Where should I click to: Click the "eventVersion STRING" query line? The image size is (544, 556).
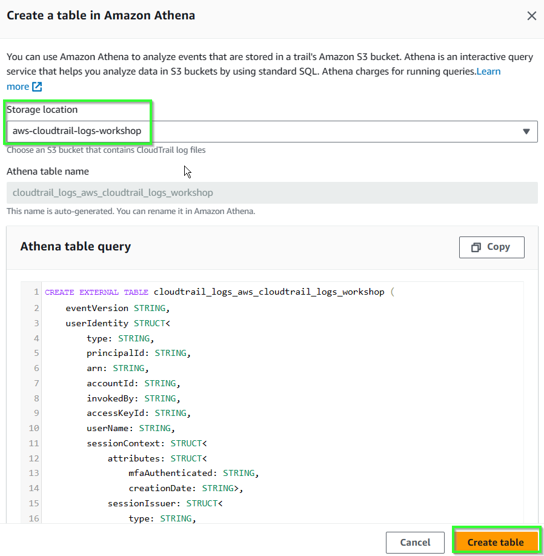click(118, 308)
